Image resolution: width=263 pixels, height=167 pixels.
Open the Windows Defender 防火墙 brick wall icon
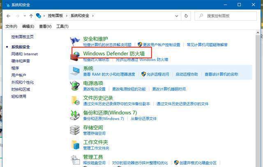point(75,57)
